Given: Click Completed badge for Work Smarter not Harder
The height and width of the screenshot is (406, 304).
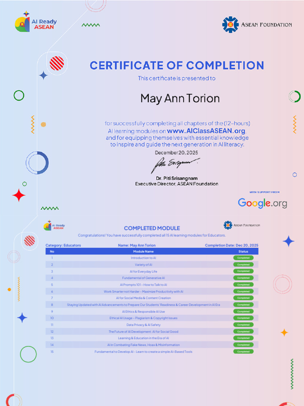Looking at the screenshot, I should (x=243, y=291).
